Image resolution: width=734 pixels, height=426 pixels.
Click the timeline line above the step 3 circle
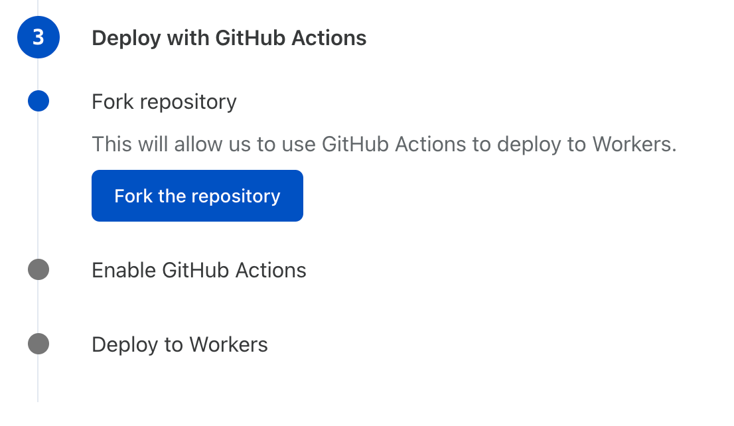click(38, 8)
